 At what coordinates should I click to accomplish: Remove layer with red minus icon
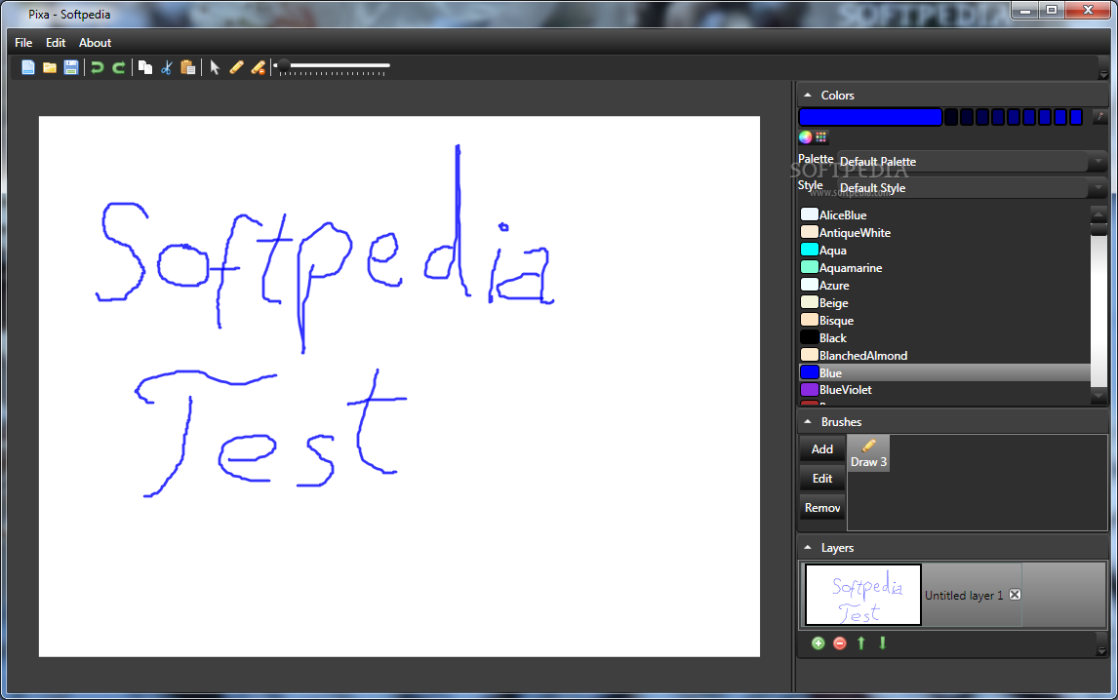tap(840, 643)
